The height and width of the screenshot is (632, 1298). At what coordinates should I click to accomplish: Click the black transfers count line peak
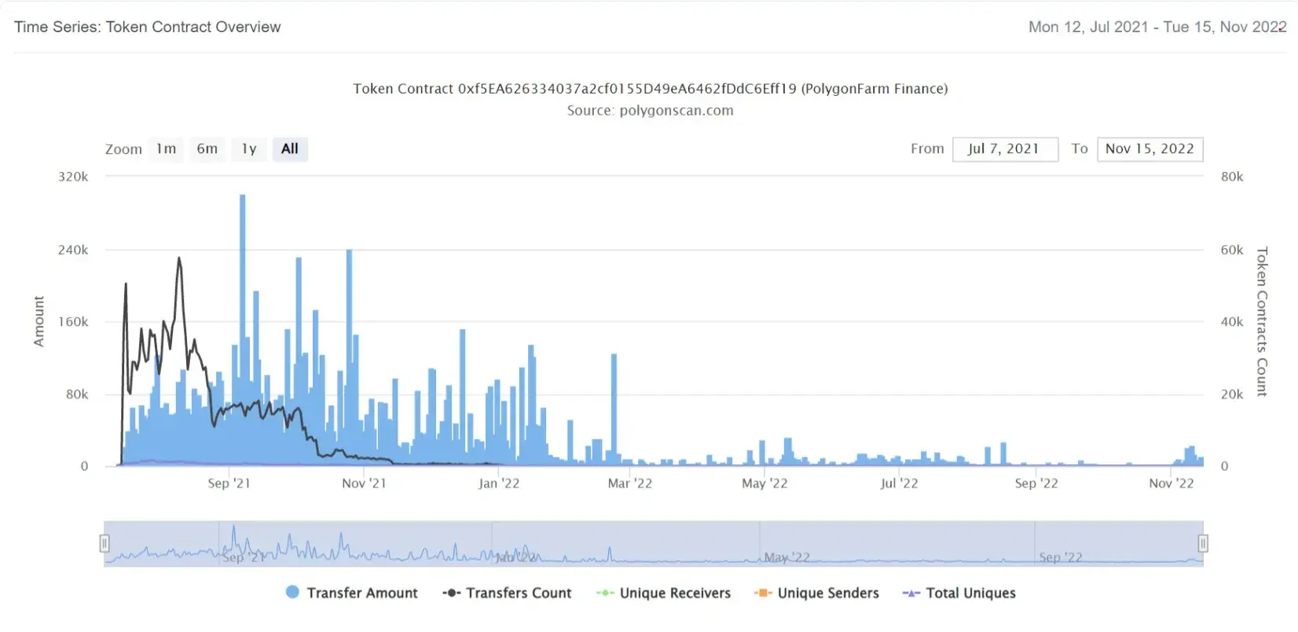point(179,260)
